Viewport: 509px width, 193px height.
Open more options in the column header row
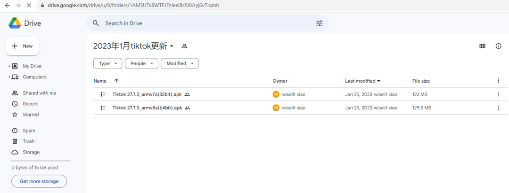(499, 81)
